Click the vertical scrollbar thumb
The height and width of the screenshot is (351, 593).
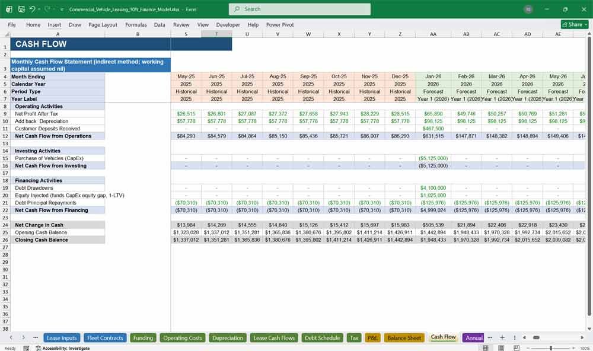point(589,176)
